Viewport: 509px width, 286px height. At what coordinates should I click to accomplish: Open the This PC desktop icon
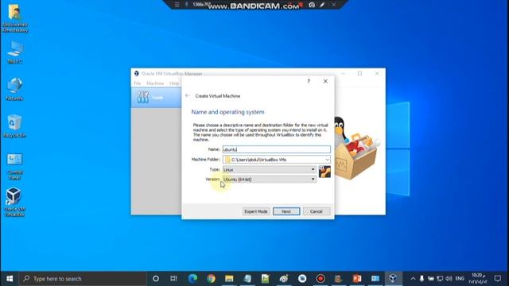pyautogui.click(x=14, y=52)
